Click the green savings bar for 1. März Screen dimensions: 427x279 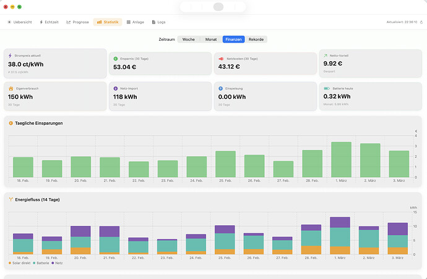click(x=341, y=160)
